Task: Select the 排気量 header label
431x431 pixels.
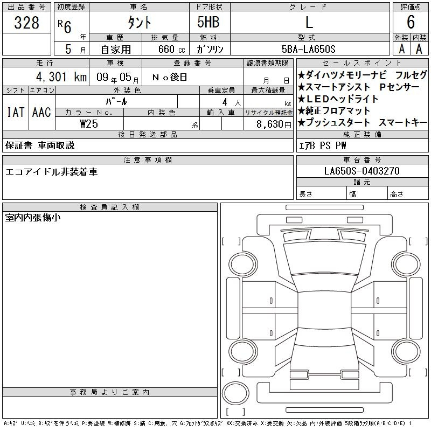Action: 165,37
